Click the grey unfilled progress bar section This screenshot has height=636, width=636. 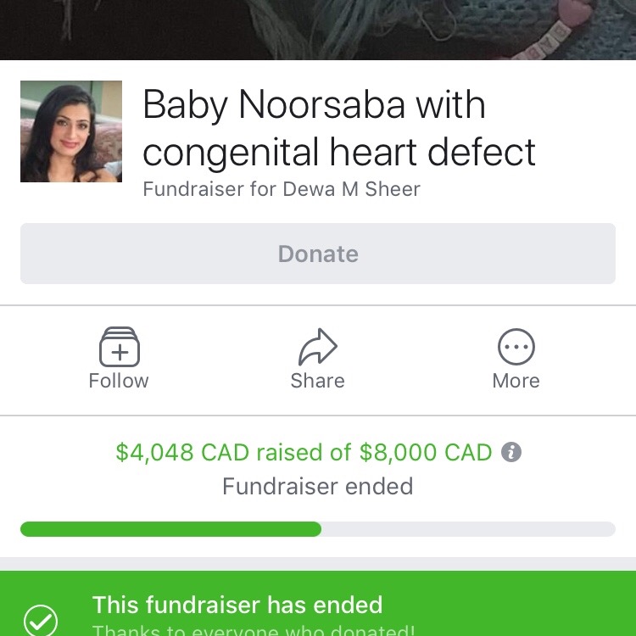tap(466, 529)
